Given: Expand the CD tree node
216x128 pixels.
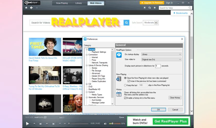Looking at the screenshot, I should point(87,84).
